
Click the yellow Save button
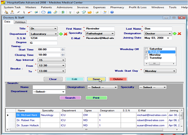(x=96, y=79)
